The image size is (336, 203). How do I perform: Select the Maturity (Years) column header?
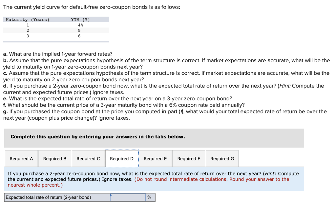click(28, 19)
